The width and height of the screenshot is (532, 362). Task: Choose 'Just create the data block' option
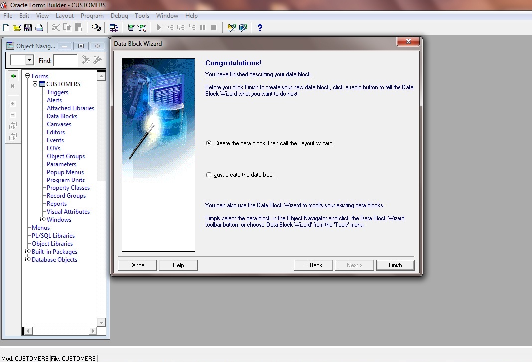point(209,174)
